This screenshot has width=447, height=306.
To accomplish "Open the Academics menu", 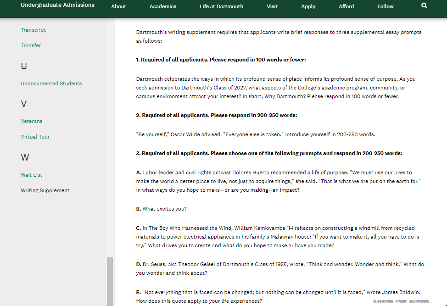I will click(x=162, y=6).
